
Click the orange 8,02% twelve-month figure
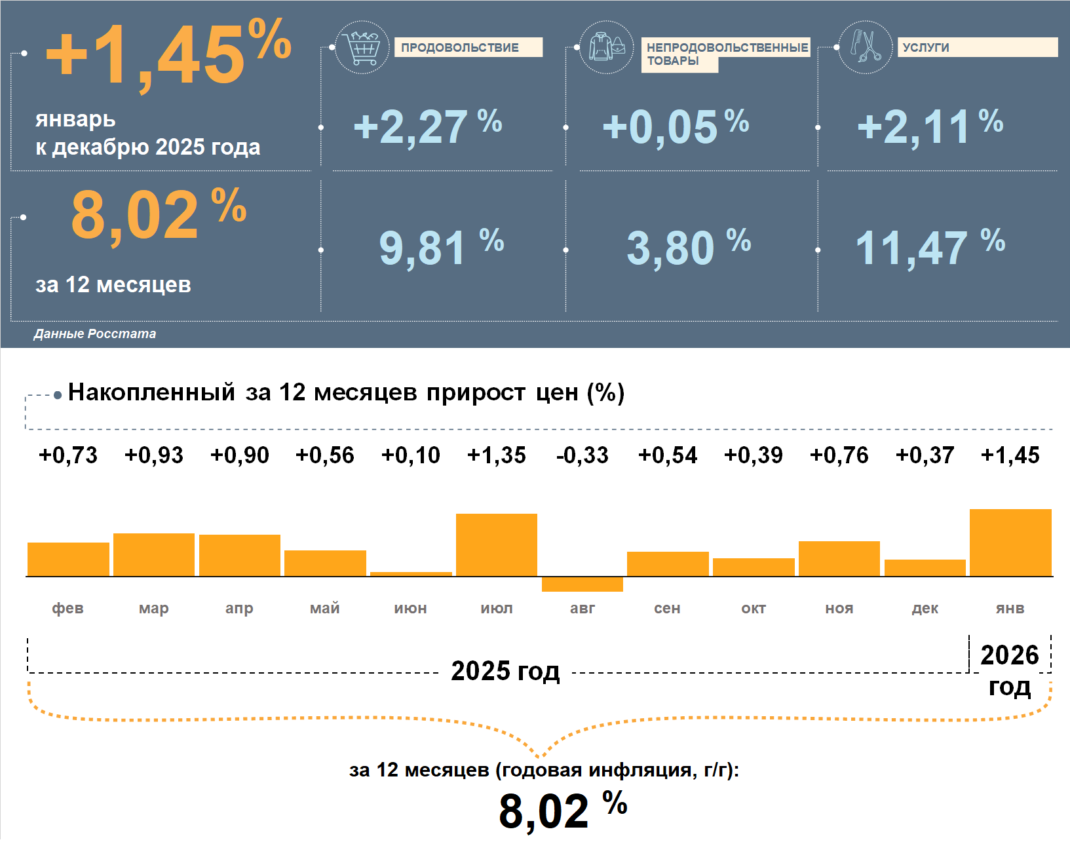(x=158, y=214)
